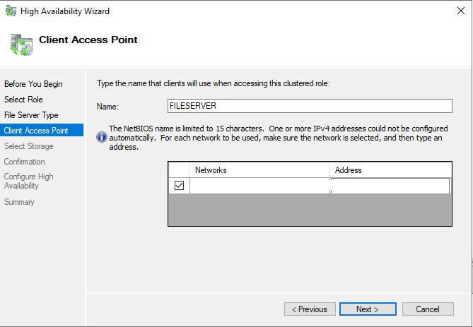
Task: Jump to the File Server Type step
Action: tap(31, 115)
